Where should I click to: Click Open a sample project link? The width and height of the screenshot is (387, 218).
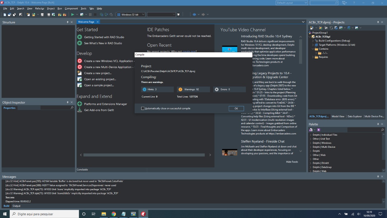click(99, 85)
